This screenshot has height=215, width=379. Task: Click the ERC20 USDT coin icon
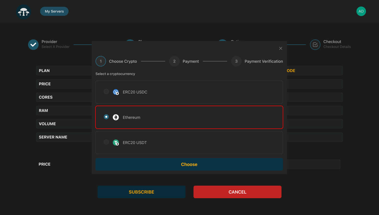pyautogui.click(x=116, y=142)
